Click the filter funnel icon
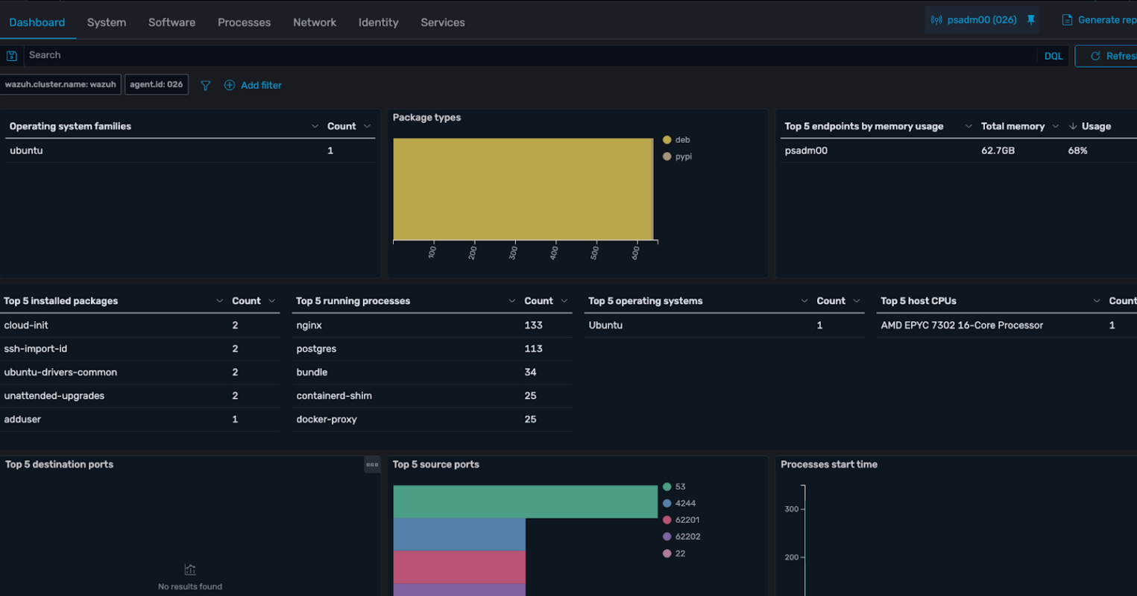Screen dimensions: 1137x596 (x=206, y=86)
